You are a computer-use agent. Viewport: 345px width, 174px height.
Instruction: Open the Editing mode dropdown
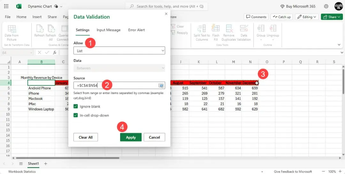coord(307,17)
